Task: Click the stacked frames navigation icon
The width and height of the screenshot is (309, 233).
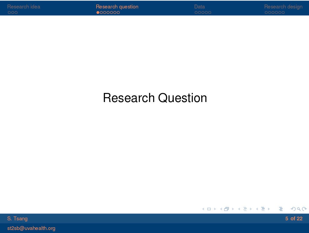Action: pos(227,209)
